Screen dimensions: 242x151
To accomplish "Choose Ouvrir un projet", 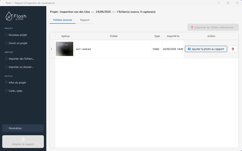I will pos(23,43).
